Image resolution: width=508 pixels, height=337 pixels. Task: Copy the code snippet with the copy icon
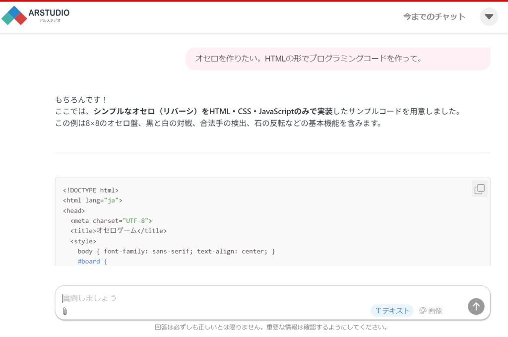(x=479, y=189)
